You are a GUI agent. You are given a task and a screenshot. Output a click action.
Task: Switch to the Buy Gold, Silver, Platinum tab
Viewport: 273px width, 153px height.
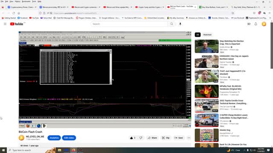tap(246, 7)
